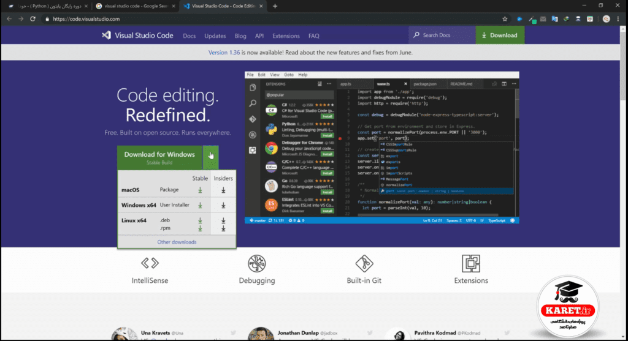Download Linux x64 Stable .deb
The height and width of the screenshot is (341, 628).
click(200, 220)
